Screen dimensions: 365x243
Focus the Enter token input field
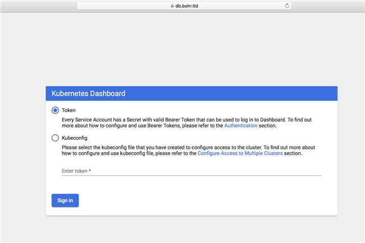(x=191, y=171)
